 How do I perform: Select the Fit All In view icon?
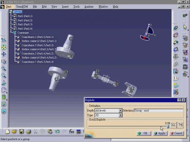click(4, 47)
